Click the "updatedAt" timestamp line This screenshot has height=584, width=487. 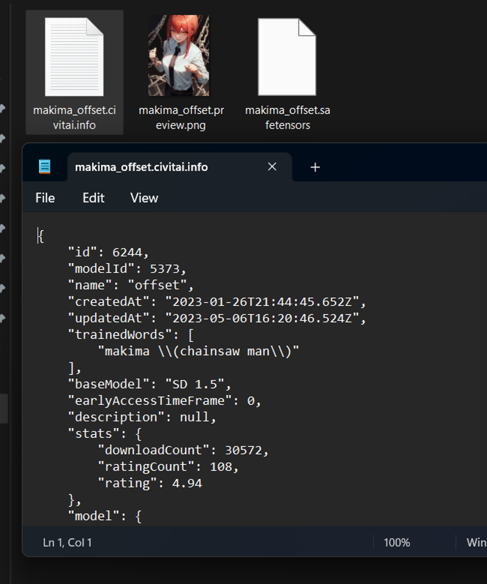(217, 318)
